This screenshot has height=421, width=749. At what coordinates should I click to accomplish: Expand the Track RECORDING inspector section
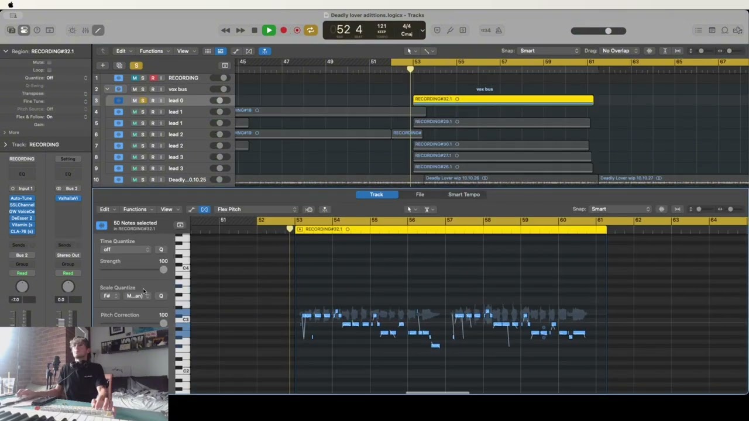tap(6, 144)
